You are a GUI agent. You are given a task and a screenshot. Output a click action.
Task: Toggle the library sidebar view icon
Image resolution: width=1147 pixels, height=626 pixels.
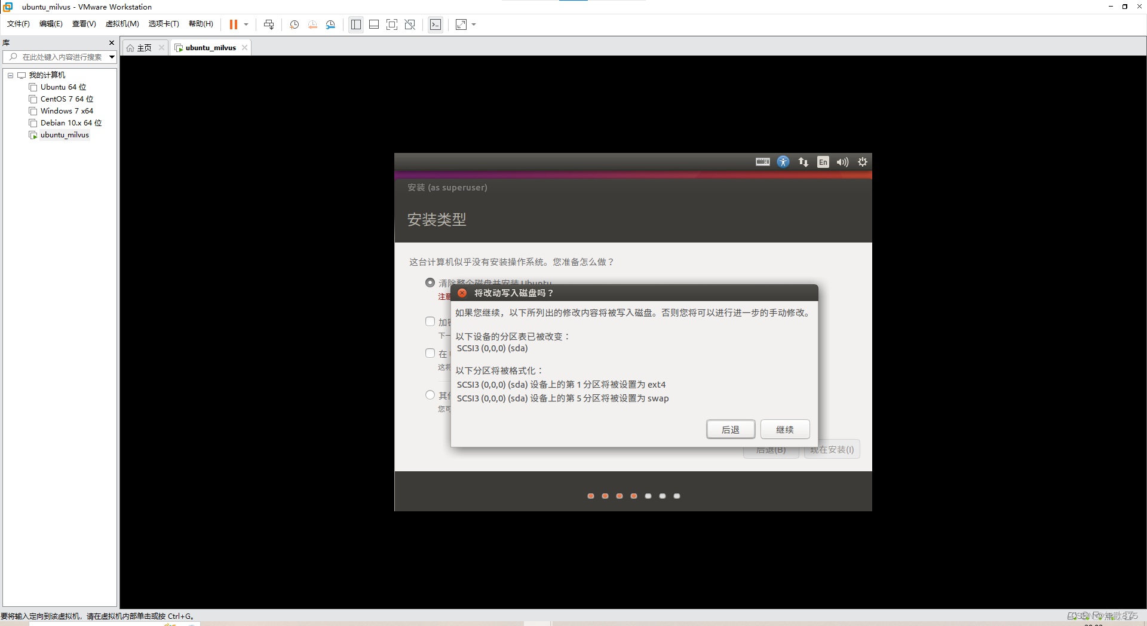[x=356, y=24]
